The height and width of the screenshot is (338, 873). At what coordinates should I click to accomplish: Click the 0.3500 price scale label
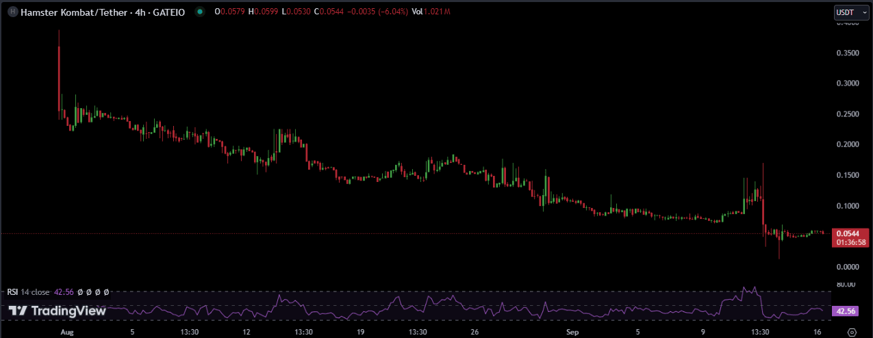pyautogui.click(x=847, y=53)
